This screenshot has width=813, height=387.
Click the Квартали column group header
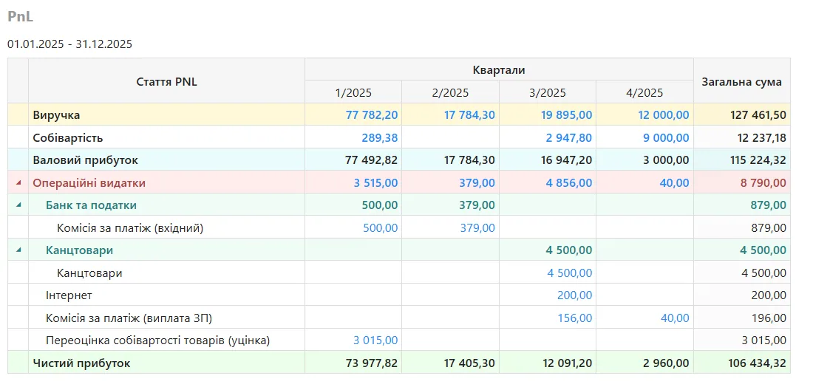(x=499, y=70)
